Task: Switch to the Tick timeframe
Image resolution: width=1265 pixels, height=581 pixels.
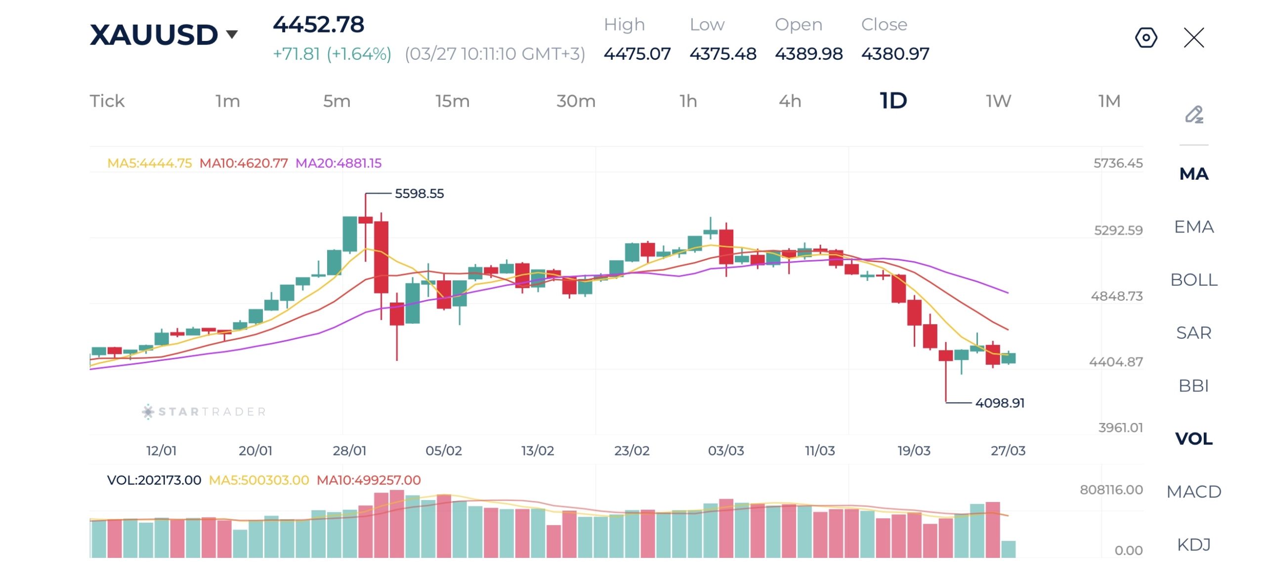Action: pyautogui.click(x=107, y=101)
